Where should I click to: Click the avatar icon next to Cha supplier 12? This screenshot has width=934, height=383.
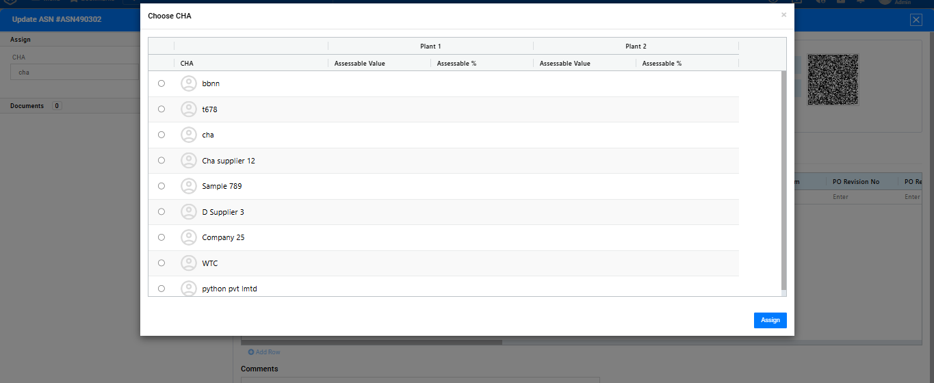[x=188, y=161]
